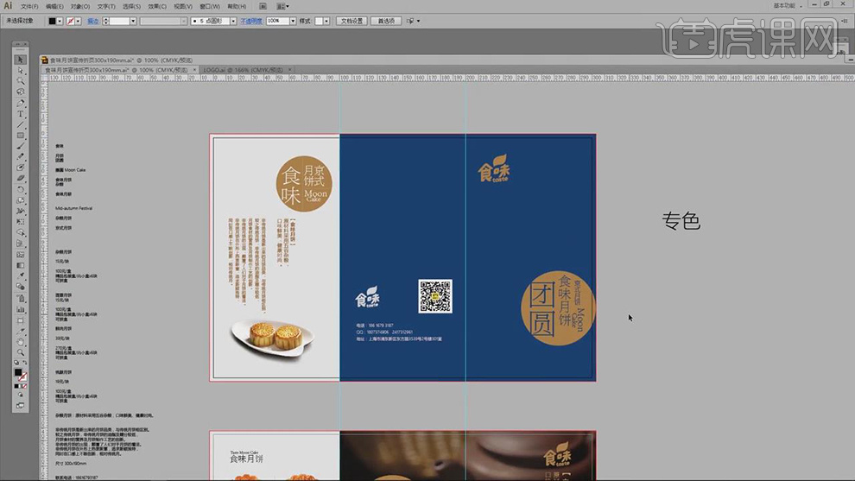The image size is (855, 481).
Task: Open the 描边 stroke panel link
Action: (93, 21)
